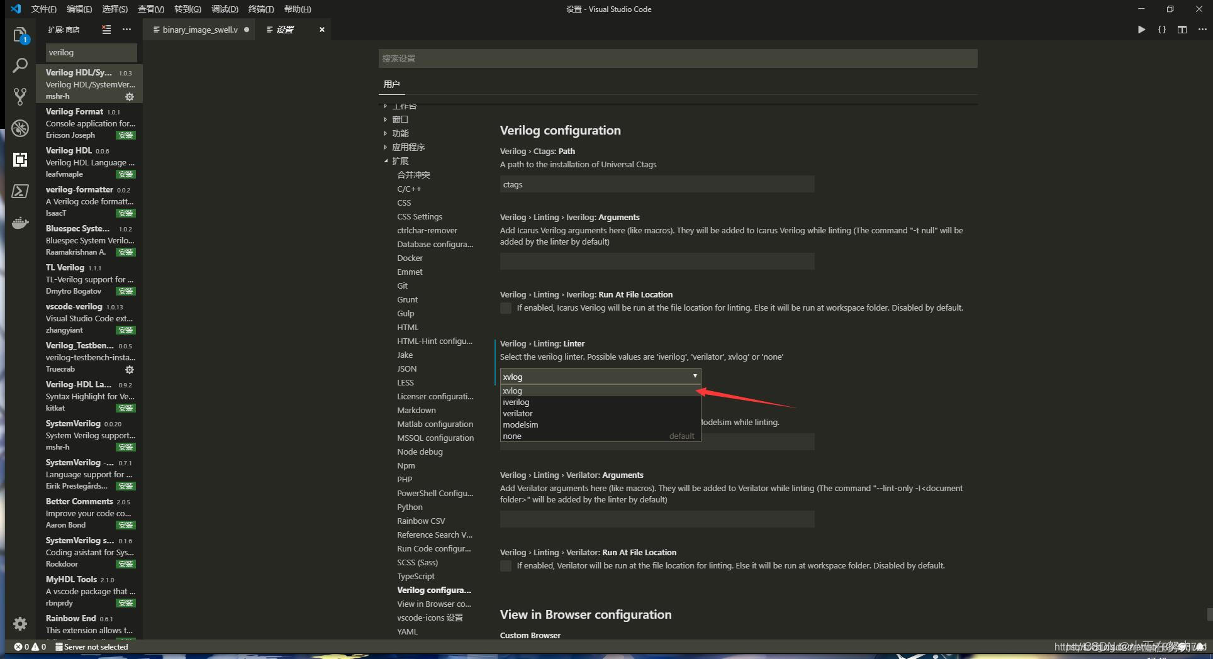Select C/C++ in settings tree
Image resolution: width=1213 pixels, height=659 pixels.
pos(410,189)
